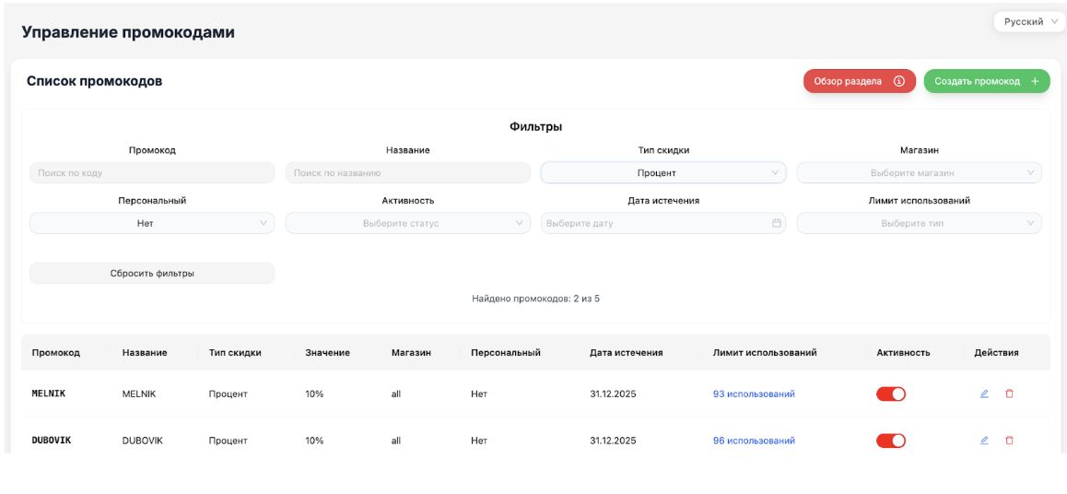
Task: Toggle activity switch for MELNIK promo code
Action: pyautogui.click(x=891, y=394)
